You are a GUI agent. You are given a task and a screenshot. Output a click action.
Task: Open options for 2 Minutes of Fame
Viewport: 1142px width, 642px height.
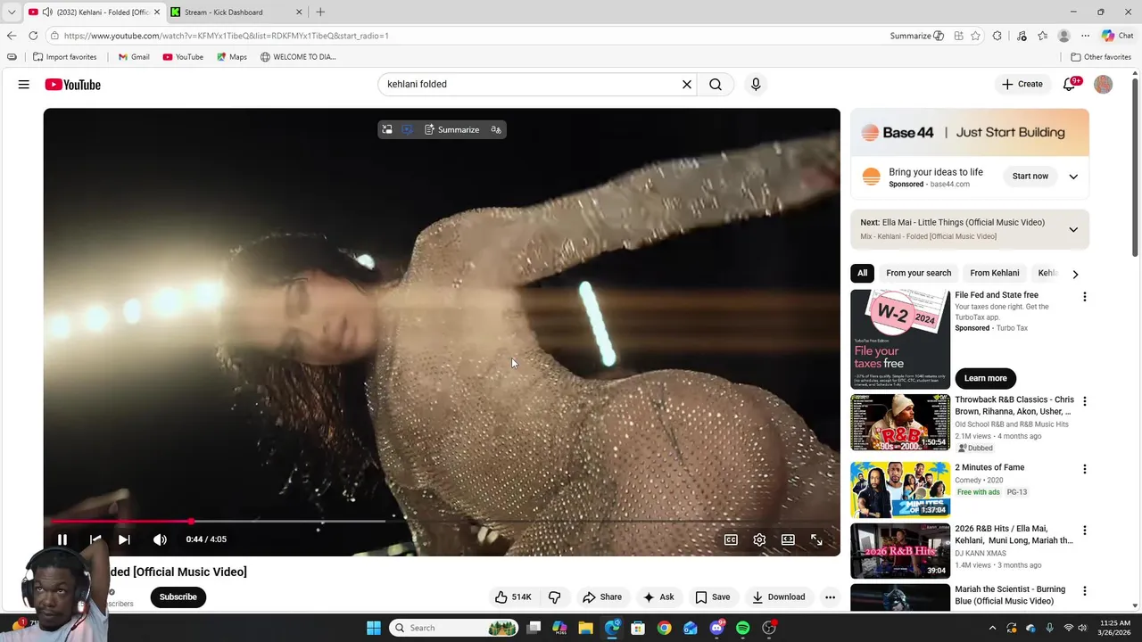tap(1085, 470)
